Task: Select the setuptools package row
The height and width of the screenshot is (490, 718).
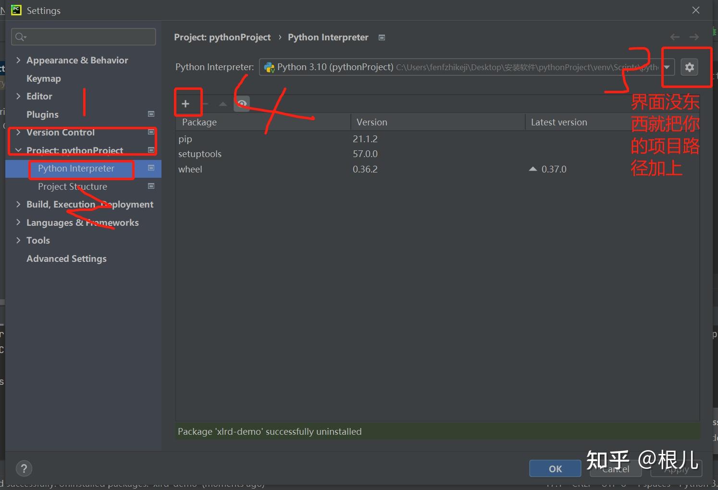Action: click(437, 154)
